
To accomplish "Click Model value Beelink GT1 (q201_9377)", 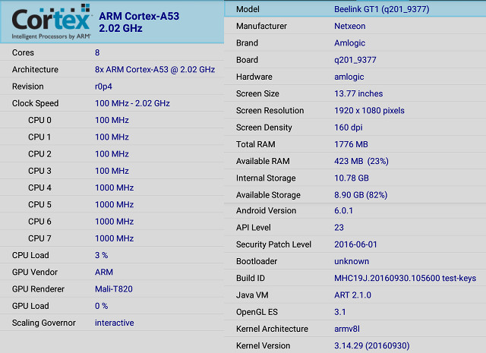I will 382,9.
